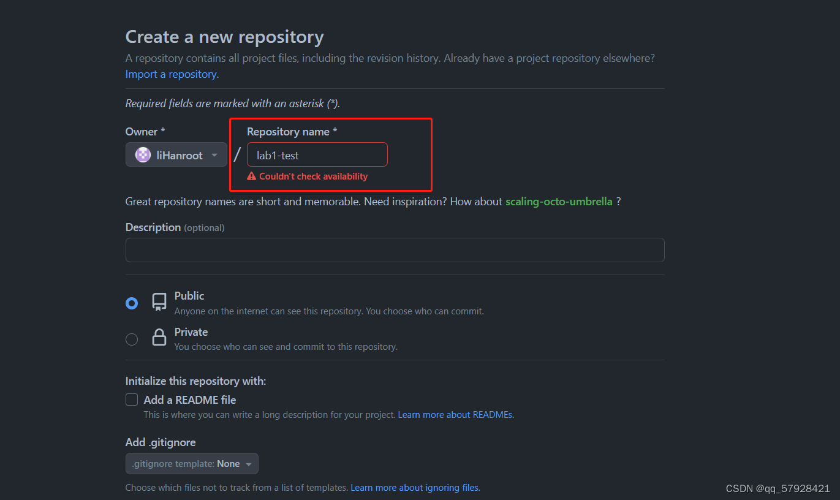840x500 pixels.
Task: Click the caret arrow on the owner selector
Action: pos(214,154)
